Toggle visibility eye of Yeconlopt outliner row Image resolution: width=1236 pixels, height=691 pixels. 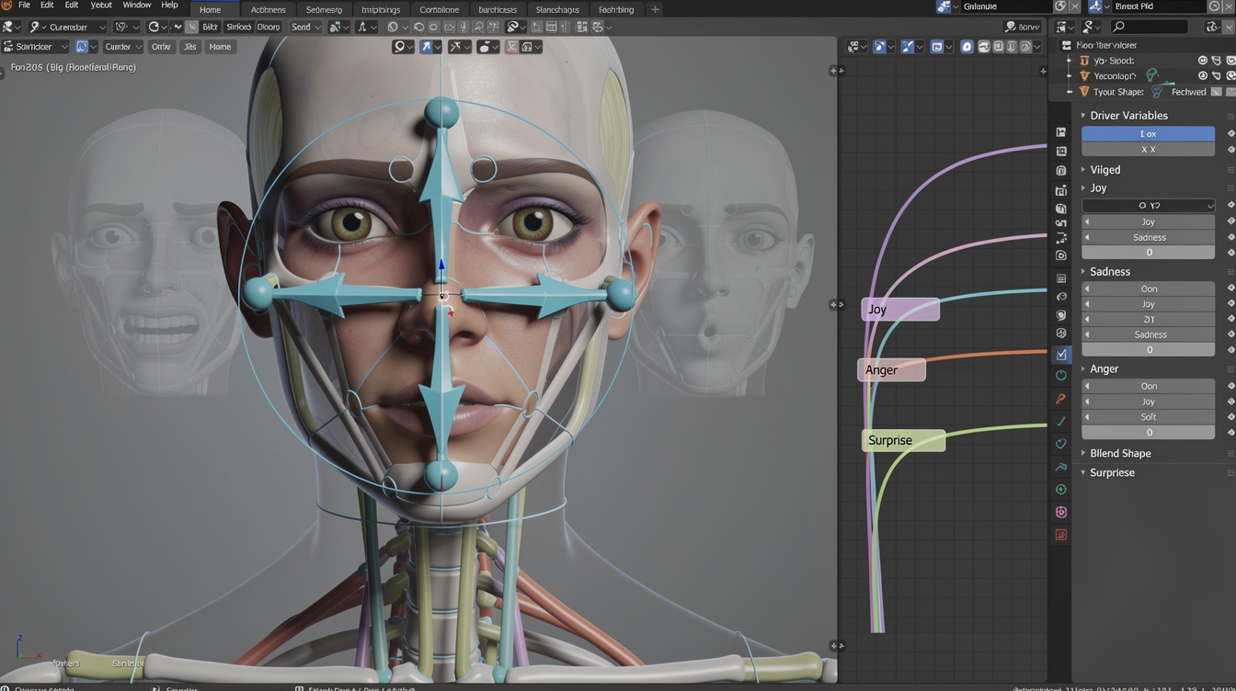[x=1202, y=76]
